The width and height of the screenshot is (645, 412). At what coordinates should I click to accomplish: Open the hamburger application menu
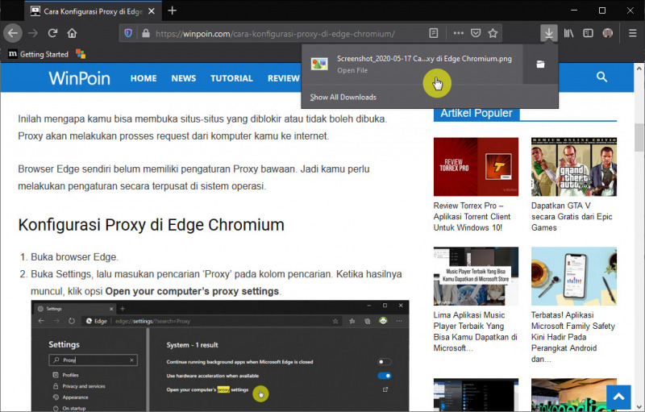[633, 33]
